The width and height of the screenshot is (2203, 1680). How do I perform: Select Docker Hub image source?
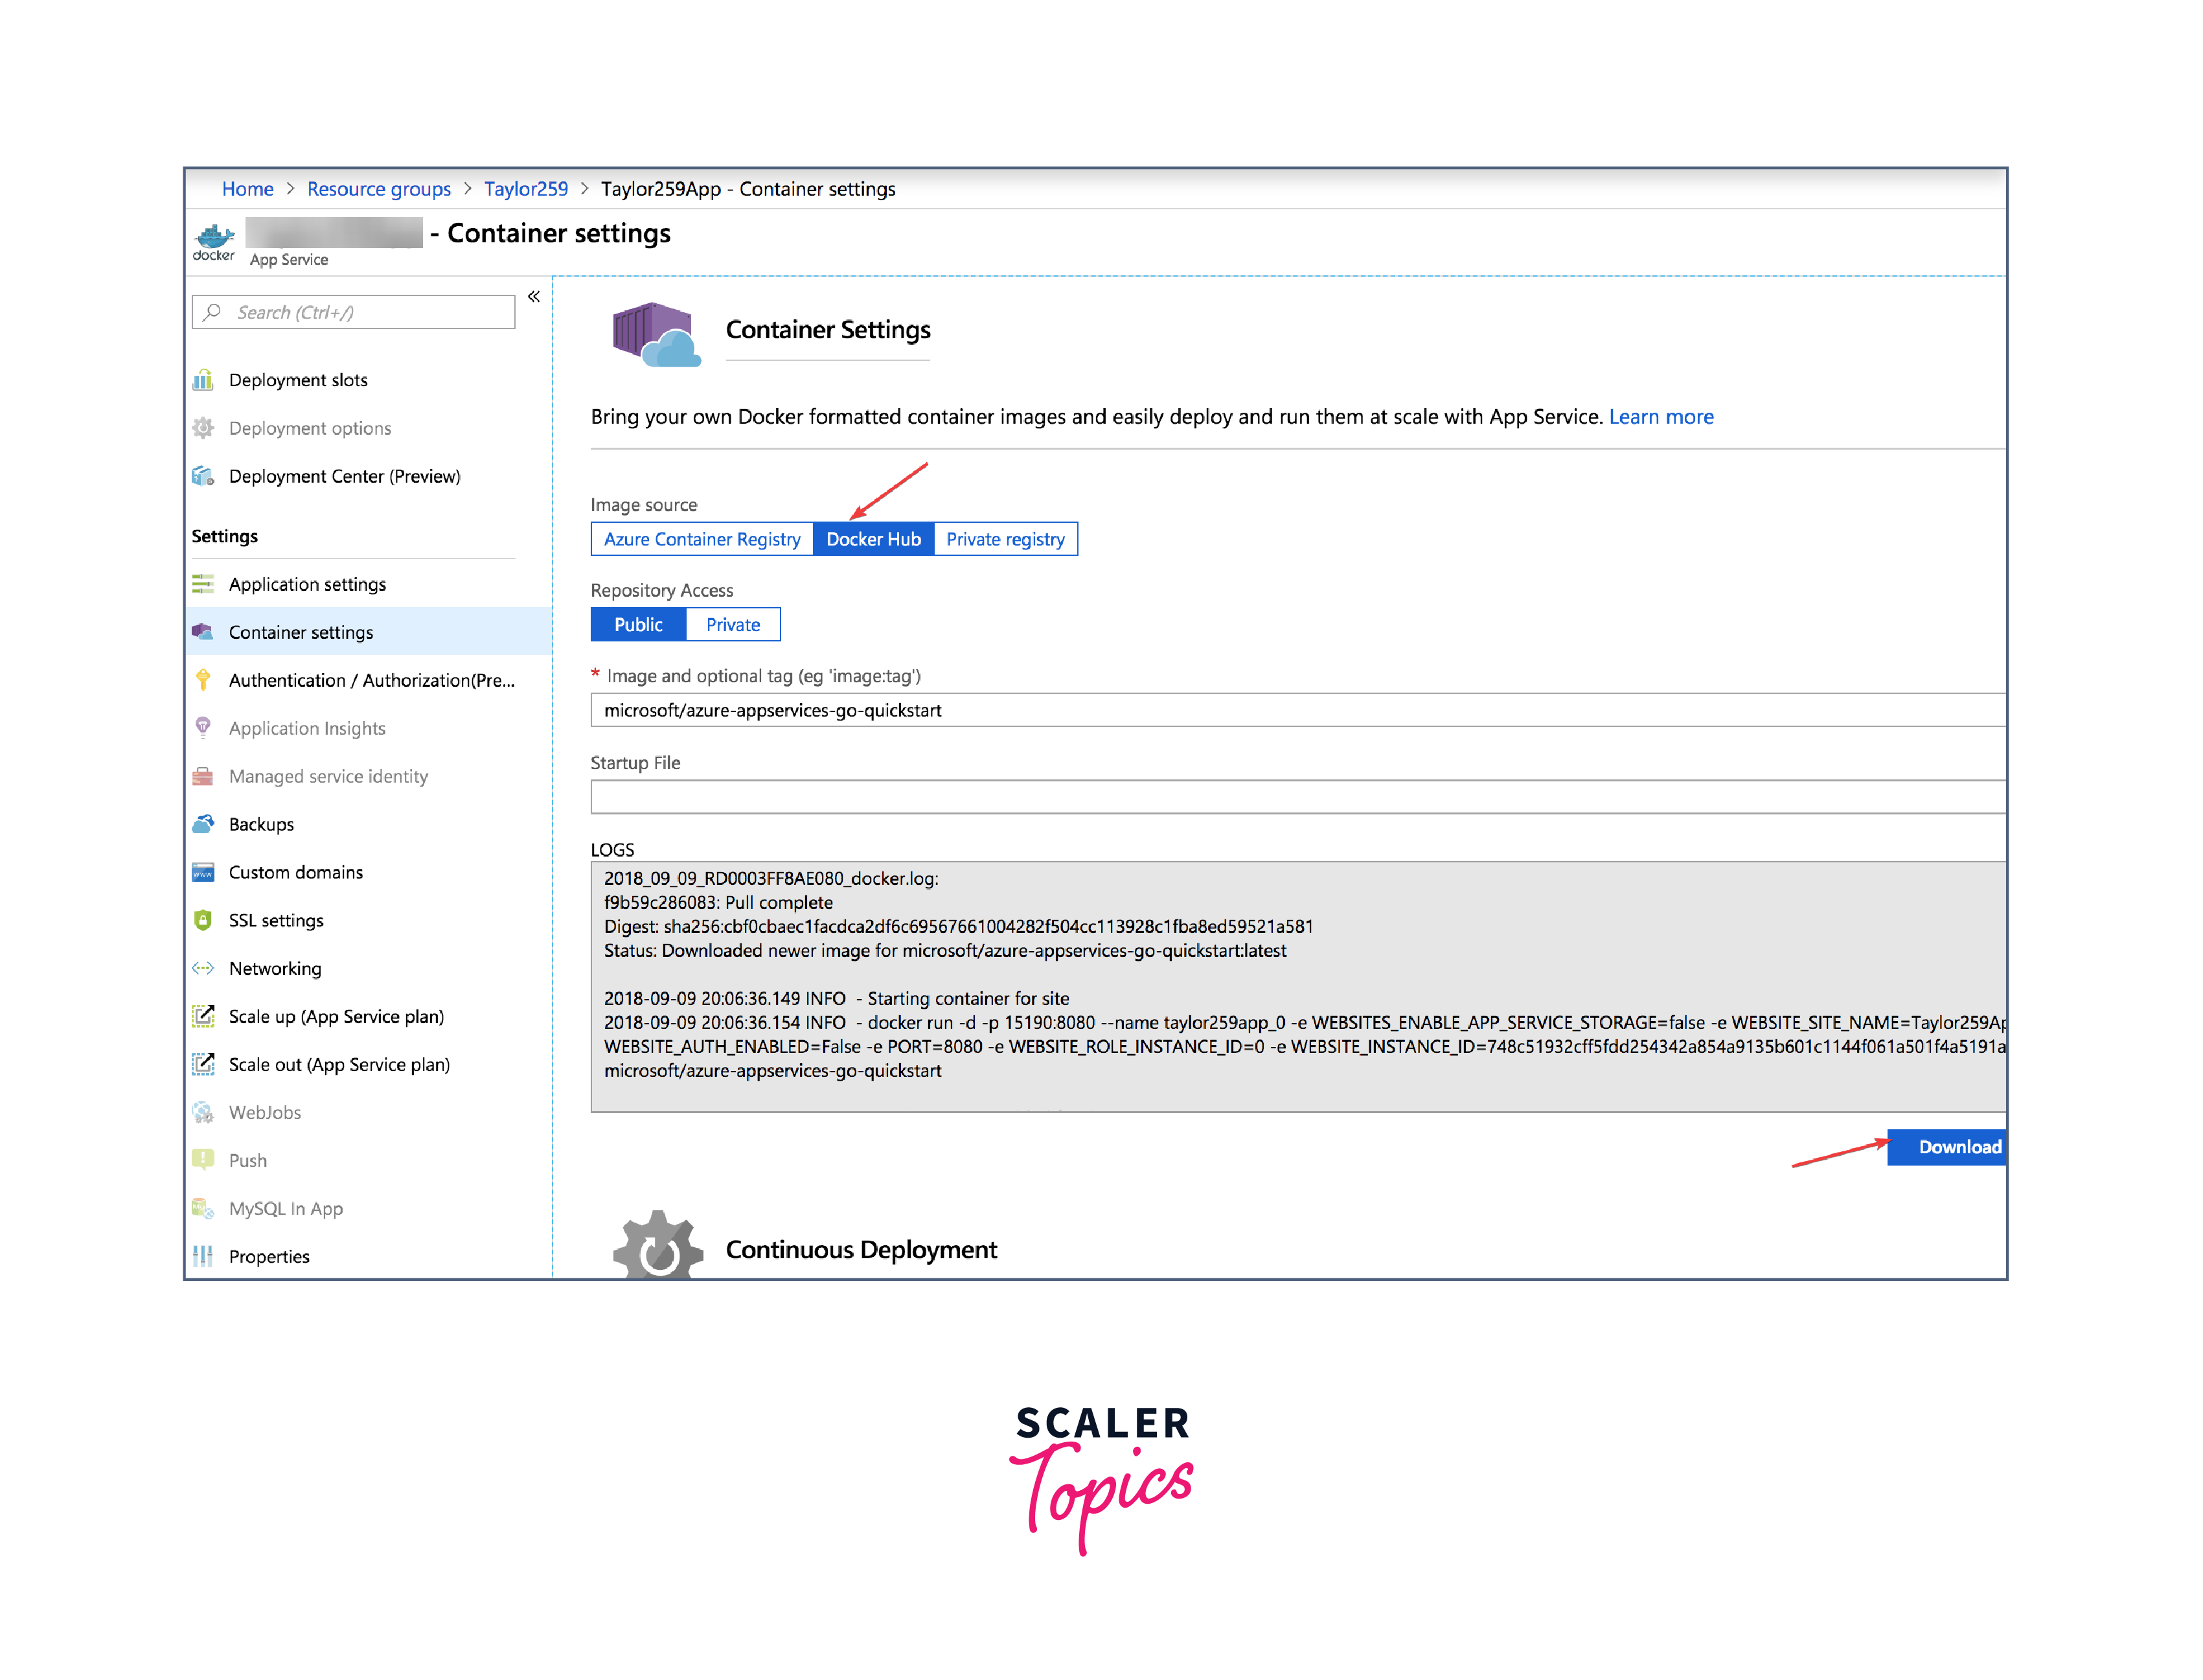click(873, 539)
